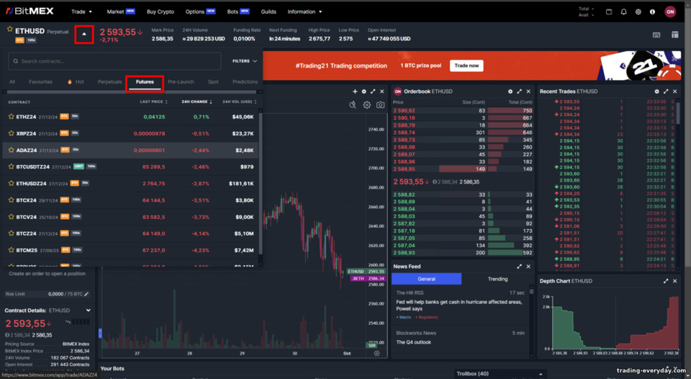Select General tab in News Feed
The width and height of the screenshot is (691, 379).
(426, 279)
